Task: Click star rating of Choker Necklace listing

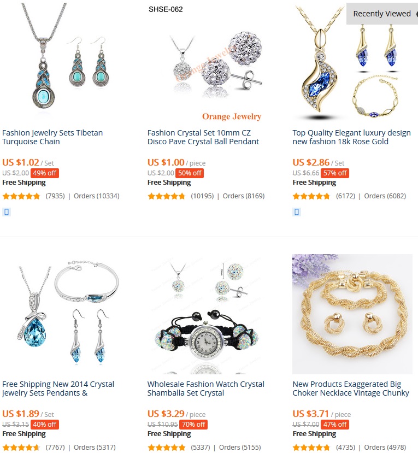Action: (x=311, y=448)
